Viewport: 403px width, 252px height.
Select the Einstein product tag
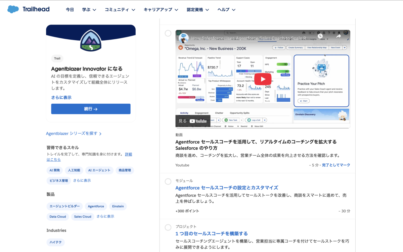pyautogui.click(x=118, y=206)
